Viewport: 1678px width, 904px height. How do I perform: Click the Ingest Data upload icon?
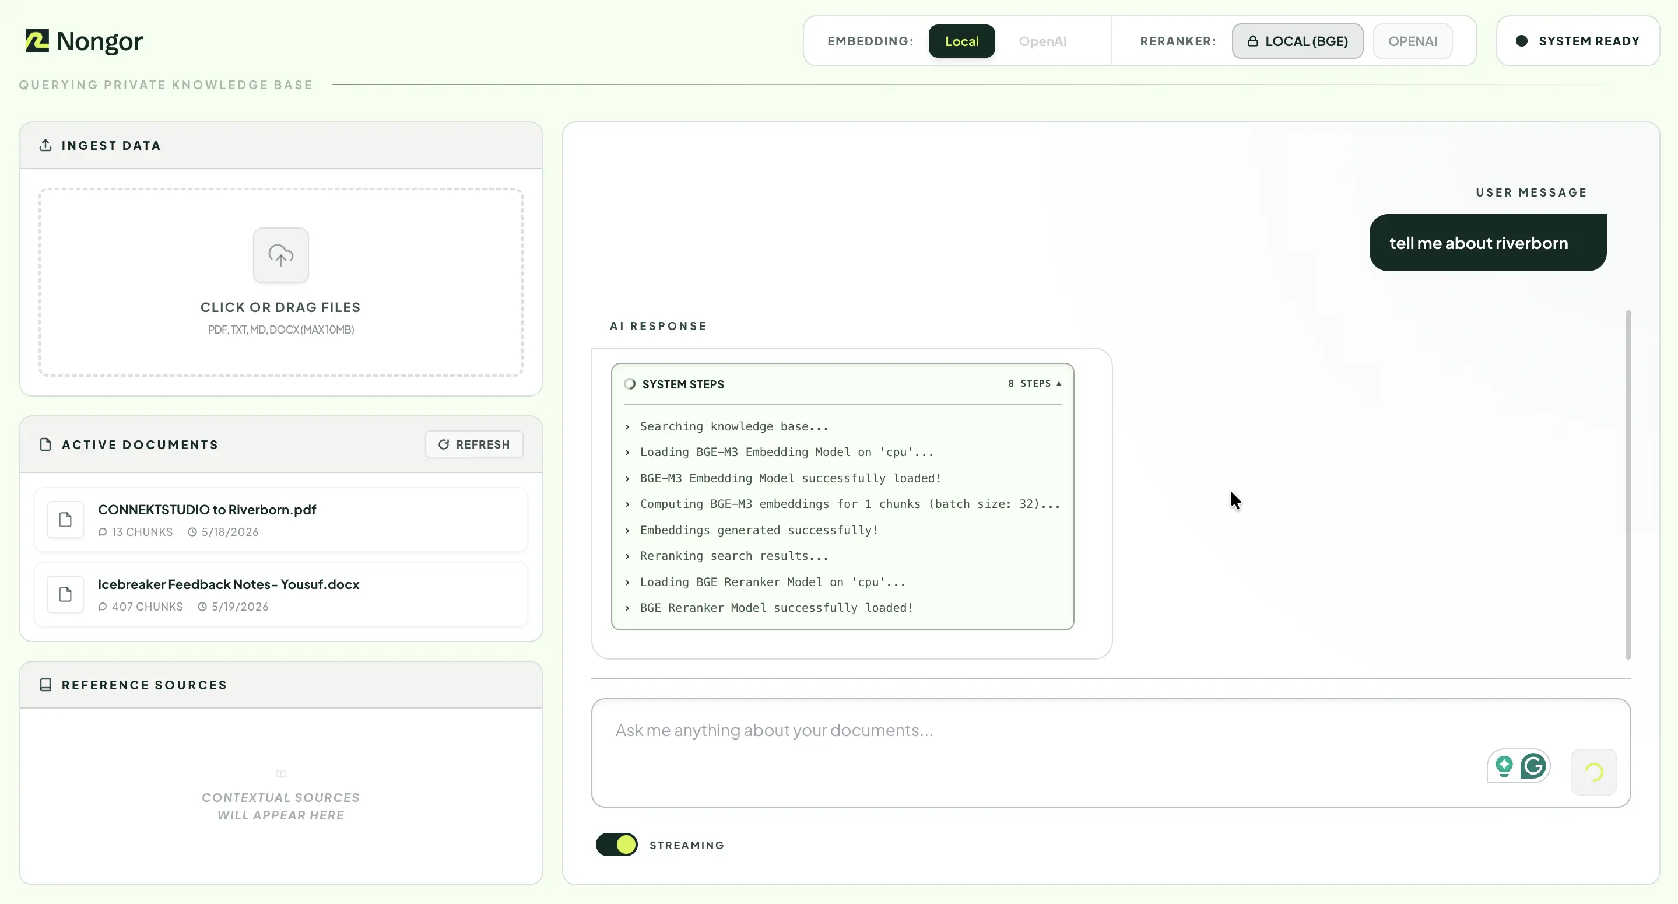point(45,145)
